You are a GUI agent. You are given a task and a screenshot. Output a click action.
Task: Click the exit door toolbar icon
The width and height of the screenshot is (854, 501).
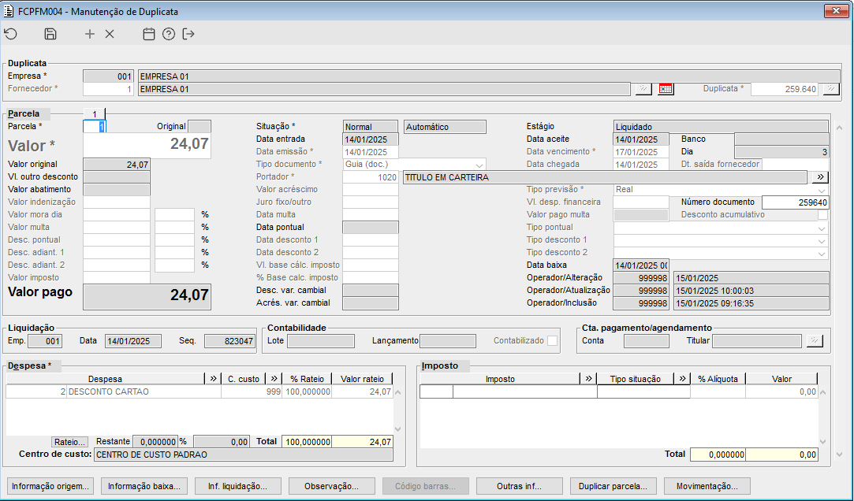click(x=188, y=35)
